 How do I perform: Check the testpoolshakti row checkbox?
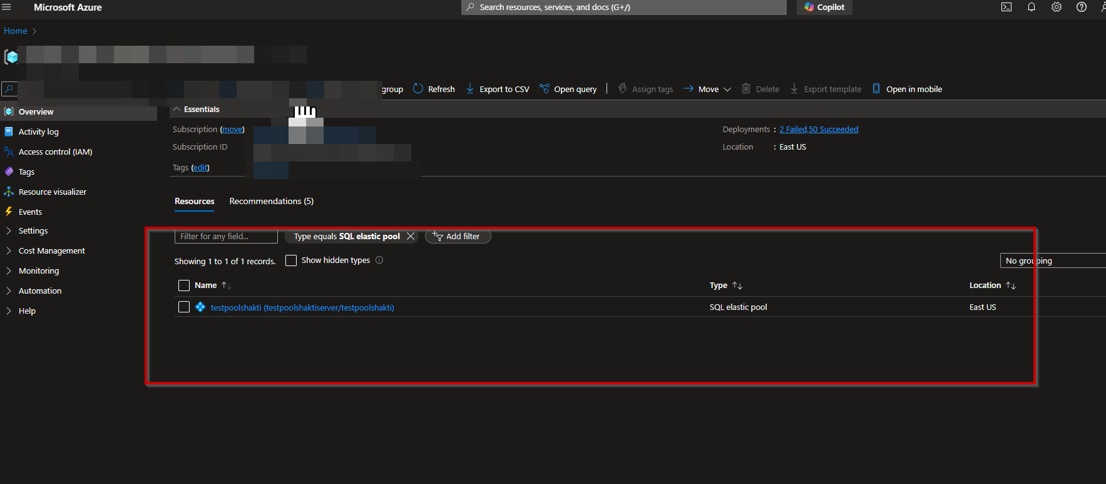(x=184, y=307)
